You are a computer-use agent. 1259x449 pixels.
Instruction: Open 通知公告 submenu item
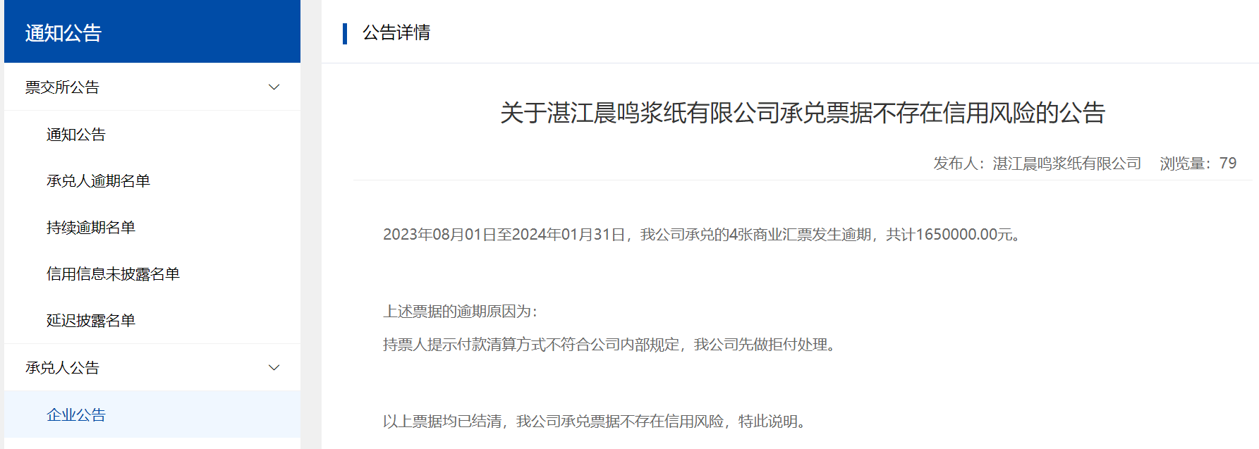click(76, 135)
